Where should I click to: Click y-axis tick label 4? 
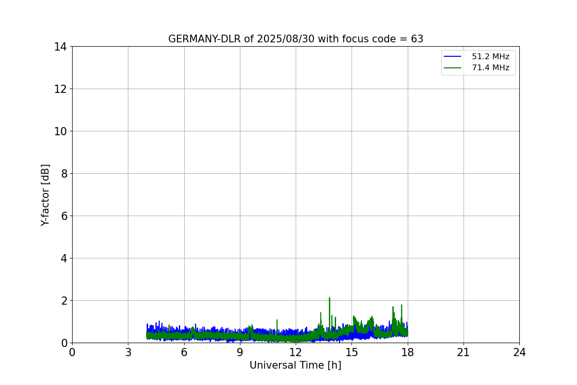[x=63, y=258]
